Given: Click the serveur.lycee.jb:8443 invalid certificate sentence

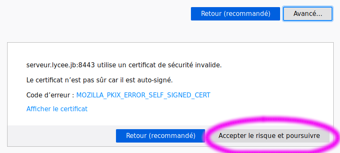Looking at the screenshot, I should (124, 65).
